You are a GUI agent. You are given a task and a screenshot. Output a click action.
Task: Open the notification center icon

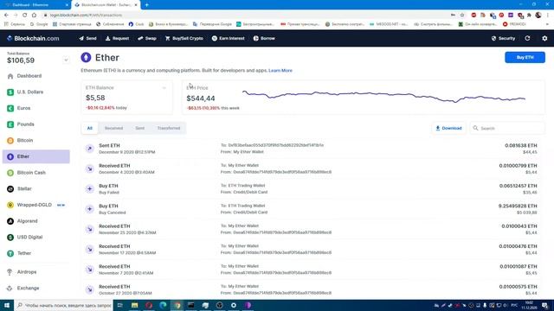click(545, 305)
